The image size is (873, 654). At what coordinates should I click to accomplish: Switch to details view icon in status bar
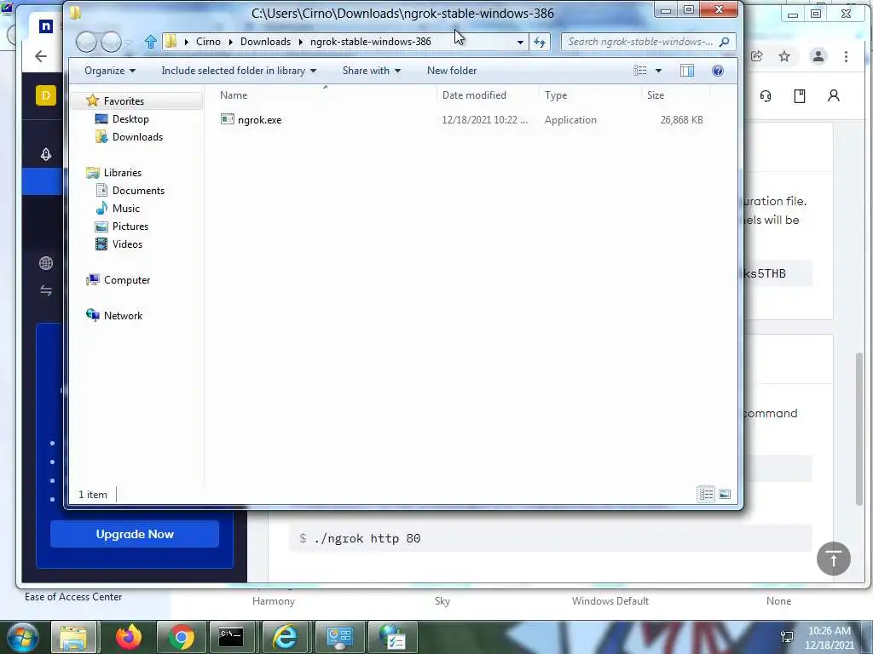pos(706,494)
